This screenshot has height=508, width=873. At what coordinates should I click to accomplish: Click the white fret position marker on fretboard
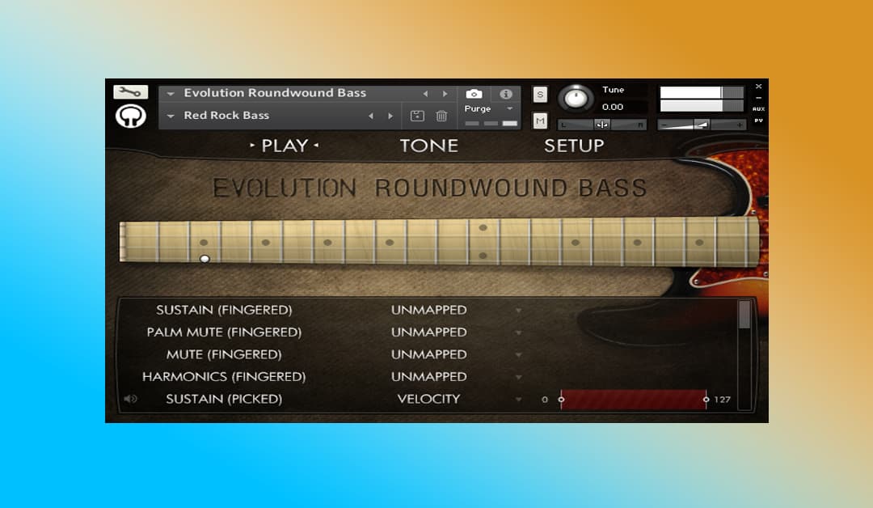pyautogui.click(x=205, y=259)
